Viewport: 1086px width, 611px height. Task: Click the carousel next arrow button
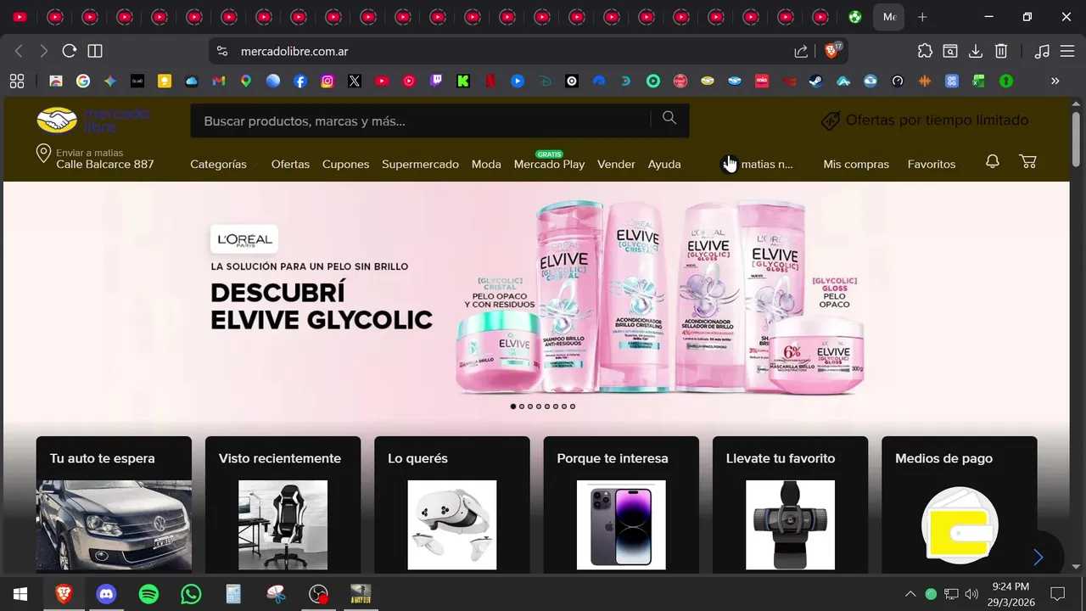click(1038, 558)
